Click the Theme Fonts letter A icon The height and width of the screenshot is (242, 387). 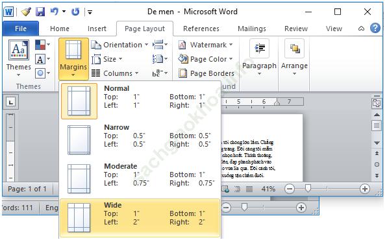40,59
